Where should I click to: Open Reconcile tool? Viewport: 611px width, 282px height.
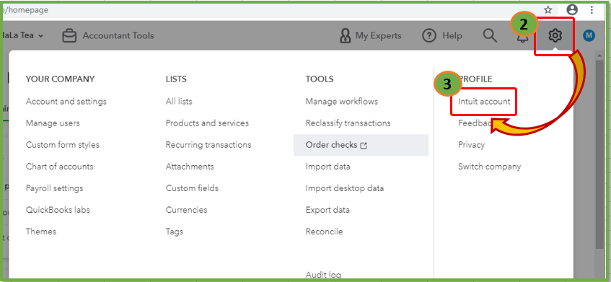pos(324,232)
